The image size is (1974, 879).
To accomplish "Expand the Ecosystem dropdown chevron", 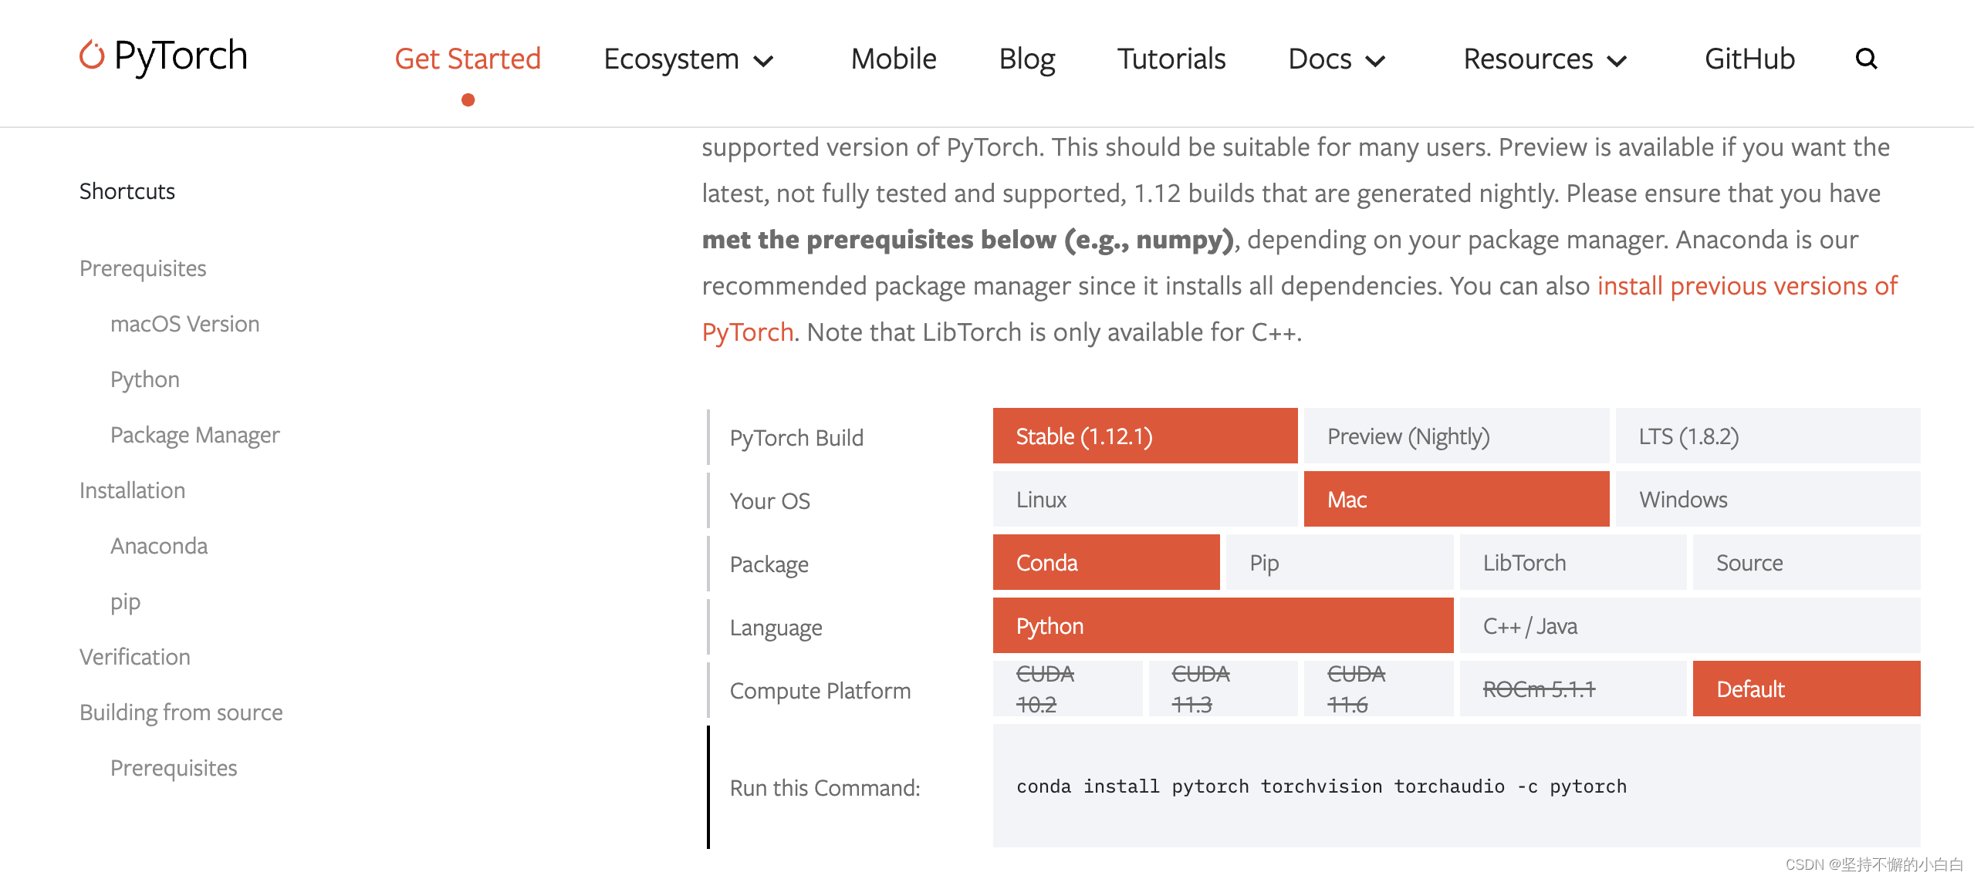I will [x=763, y=61].
